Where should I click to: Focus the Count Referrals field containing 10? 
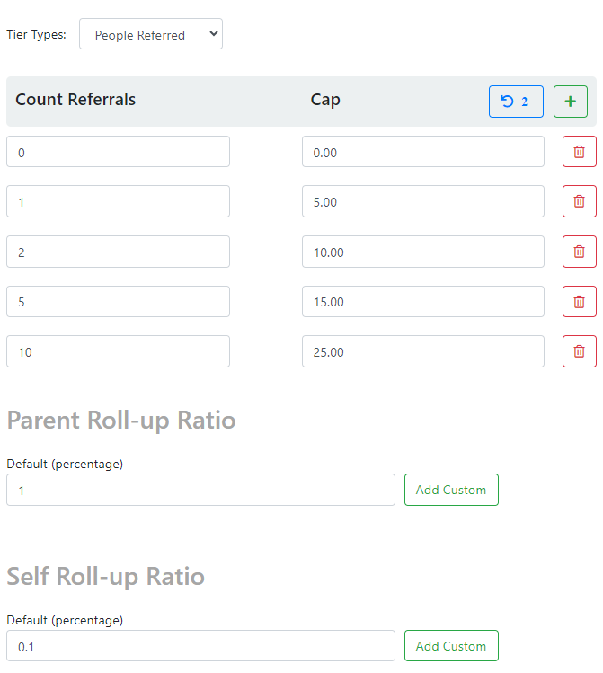click(x=118, y=351)
